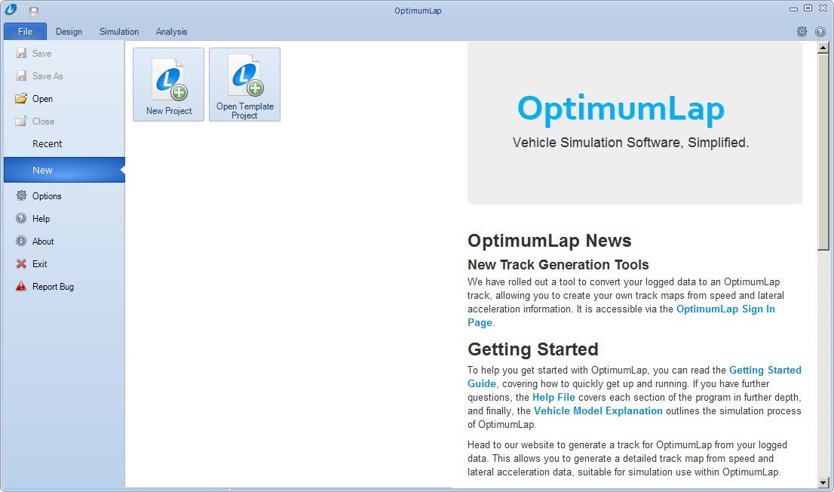Click the 'Getting Started' heading
The image size is (834, 492).
tap(533, 349)
